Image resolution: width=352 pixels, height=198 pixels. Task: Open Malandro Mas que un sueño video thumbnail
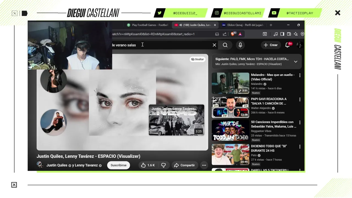click(x=230, y=83)
